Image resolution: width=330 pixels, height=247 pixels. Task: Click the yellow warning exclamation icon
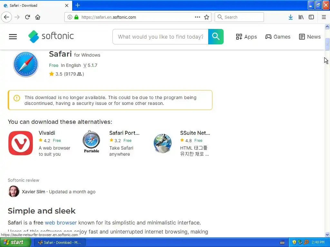point(17,98)
